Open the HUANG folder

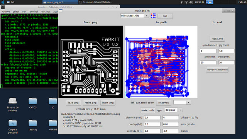pyautogui.click(x=53, y=125)
